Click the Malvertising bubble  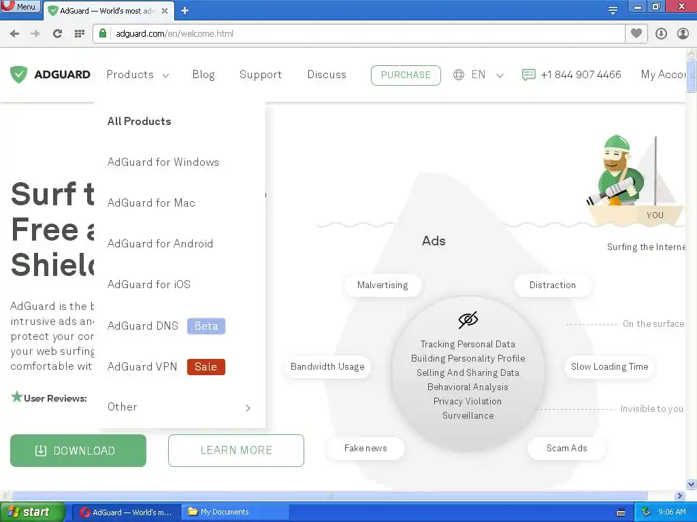tap(383, 285)
